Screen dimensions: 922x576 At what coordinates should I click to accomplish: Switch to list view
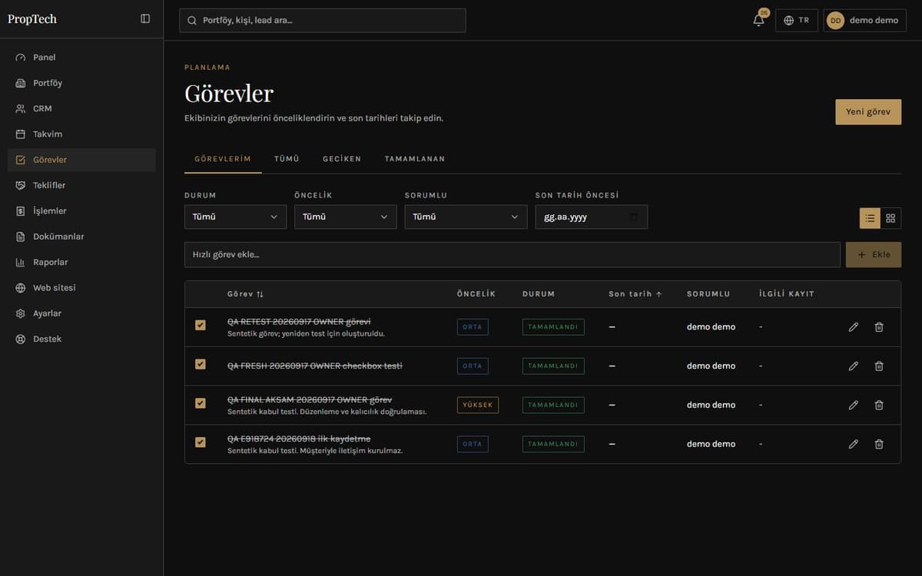(870, 218)
